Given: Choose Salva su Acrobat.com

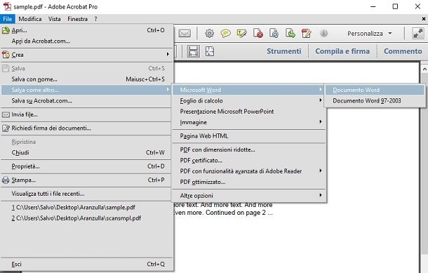Looking at the screenshot, I should 86,101.
